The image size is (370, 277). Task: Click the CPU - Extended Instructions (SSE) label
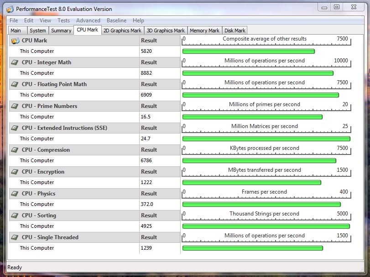(x=64, y=128)
